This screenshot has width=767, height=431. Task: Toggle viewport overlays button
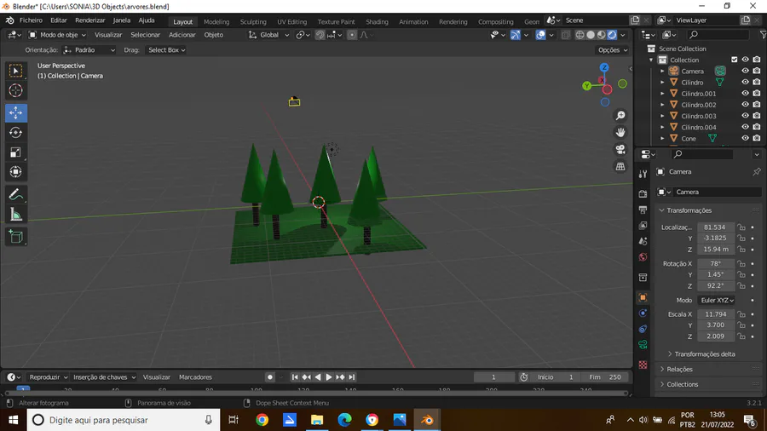click(540, 35)
